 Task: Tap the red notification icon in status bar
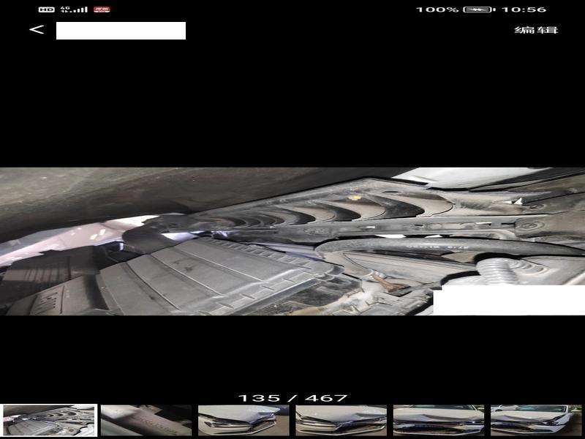pos(102,10)
